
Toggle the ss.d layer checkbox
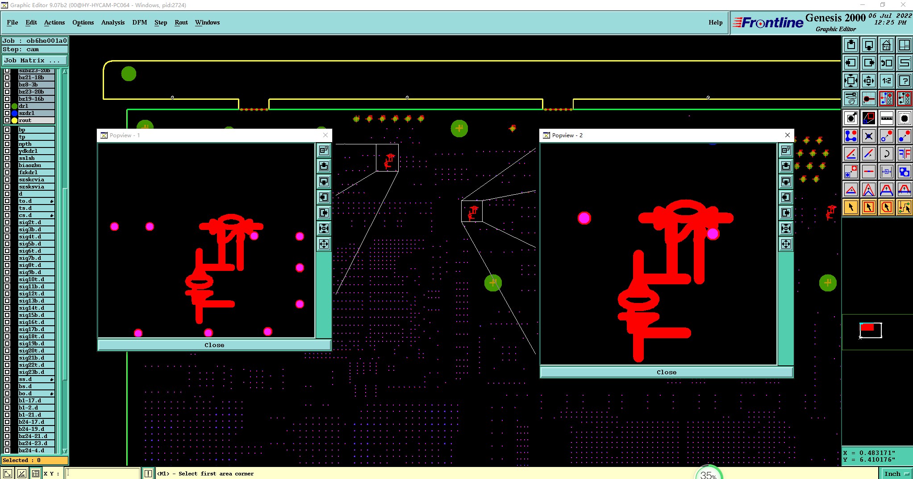point(7,379)
